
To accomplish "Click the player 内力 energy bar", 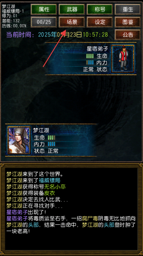I will pyautogui.click(x=52, y=144).
